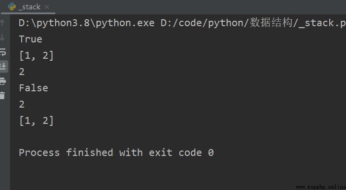Click the Python icon on _stack tab
The width and height of the screenshot is (346, 190).
click(12, 7)
